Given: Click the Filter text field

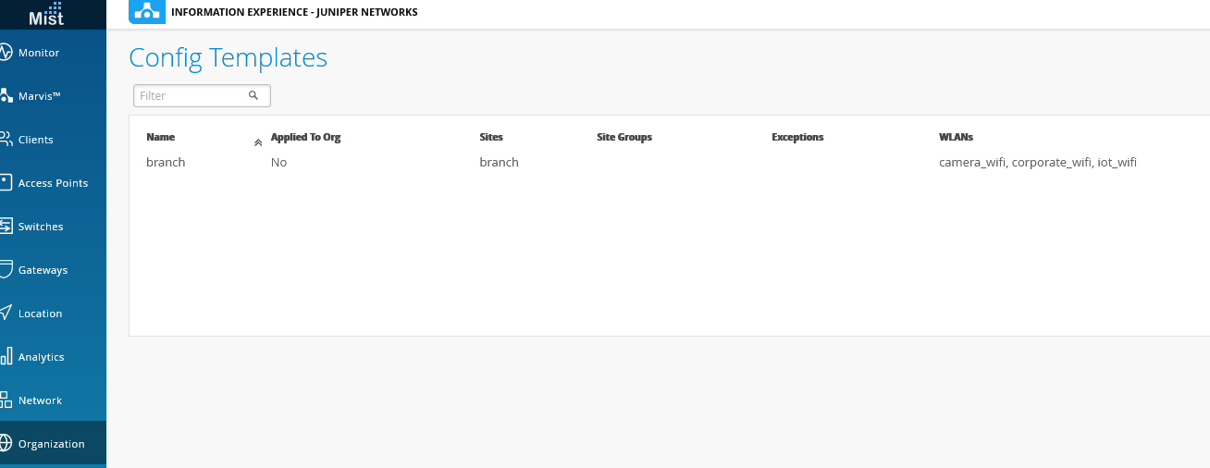Looking at the screenshot, I should (x=191, y=95).
